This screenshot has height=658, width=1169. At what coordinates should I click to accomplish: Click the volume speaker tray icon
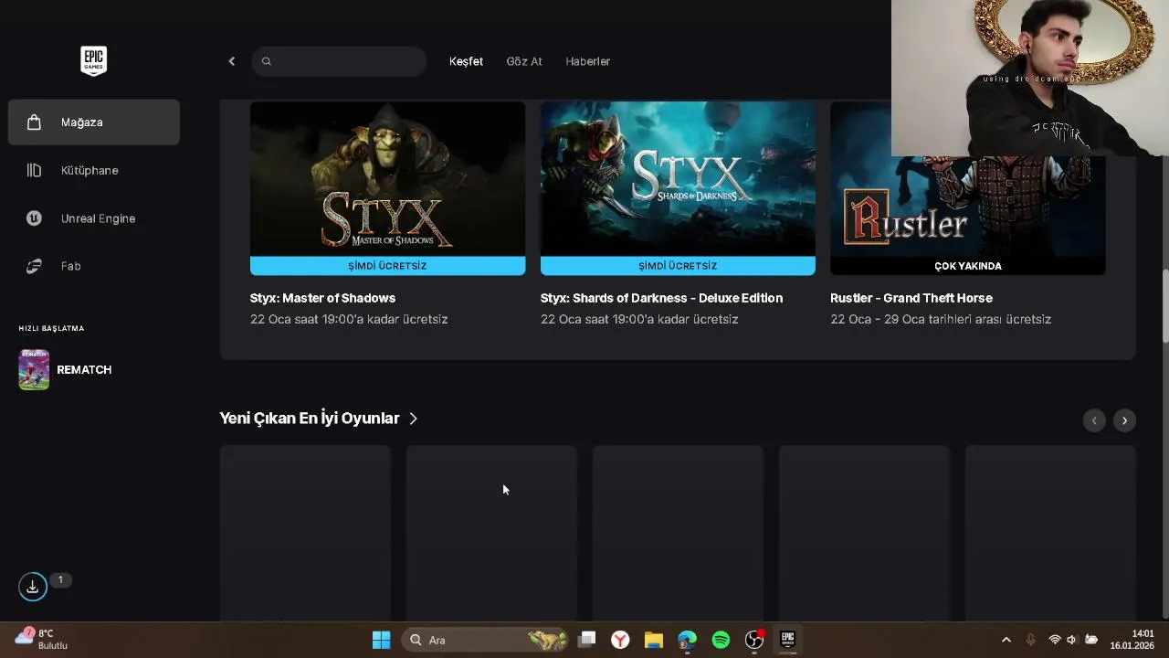pos(1072,640)
